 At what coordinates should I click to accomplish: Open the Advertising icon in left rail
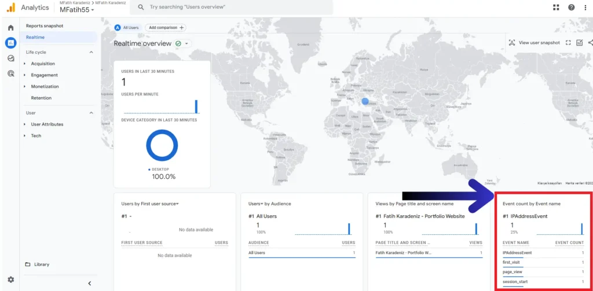click(x=10, y=73)
